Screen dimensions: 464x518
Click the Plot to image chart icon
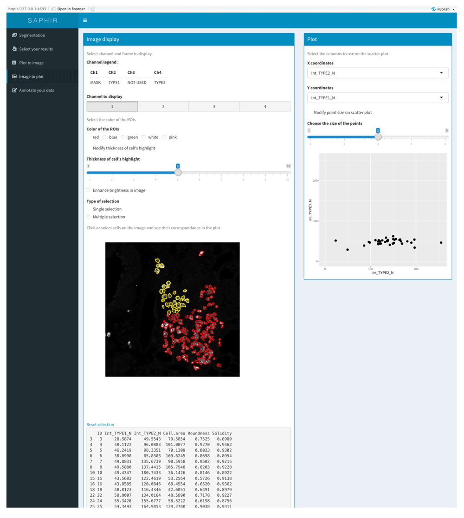coord(14,63)
